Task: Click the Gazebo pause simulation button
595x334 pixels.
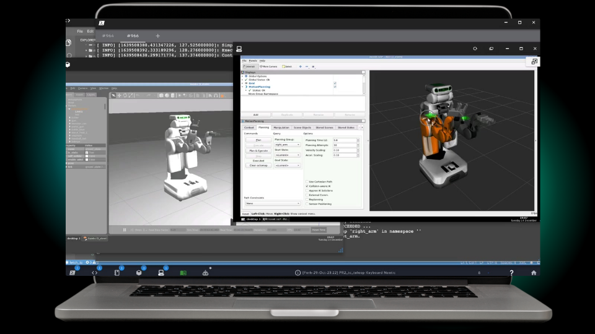Action: coord(125,229)
